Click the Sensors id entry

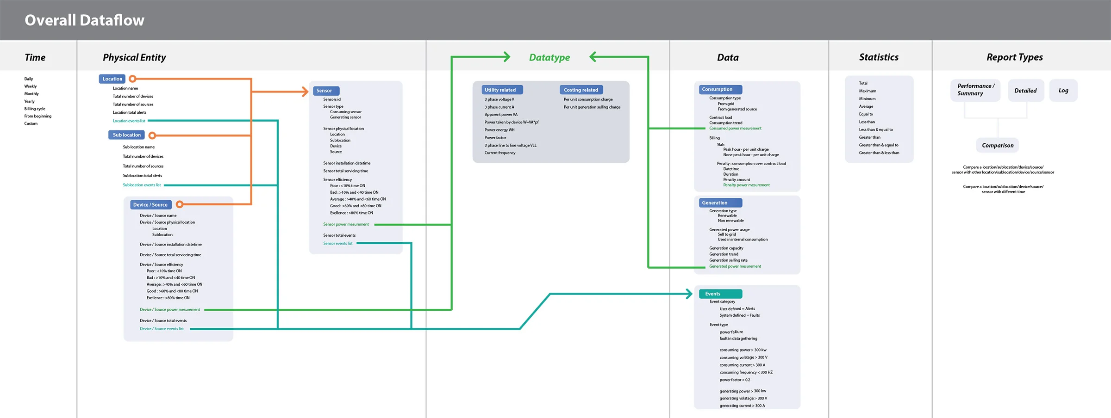pos(332,99)
